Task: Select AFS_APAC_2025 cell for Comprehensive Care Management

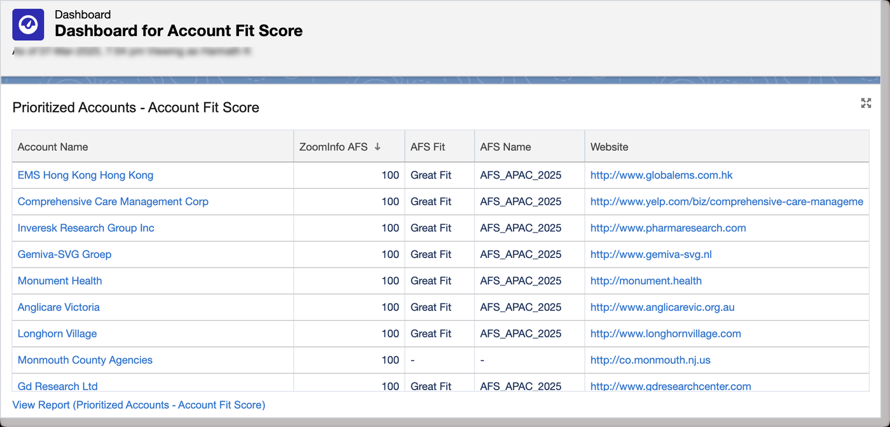Action: (530, 201)
